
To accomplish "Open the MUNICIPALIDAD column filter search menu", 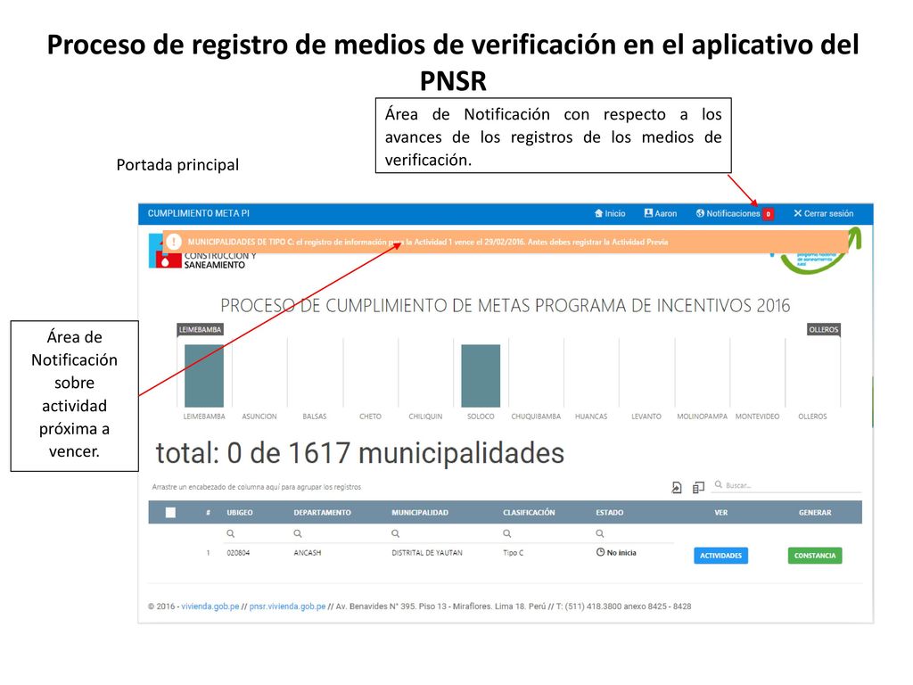I will 395,533.
